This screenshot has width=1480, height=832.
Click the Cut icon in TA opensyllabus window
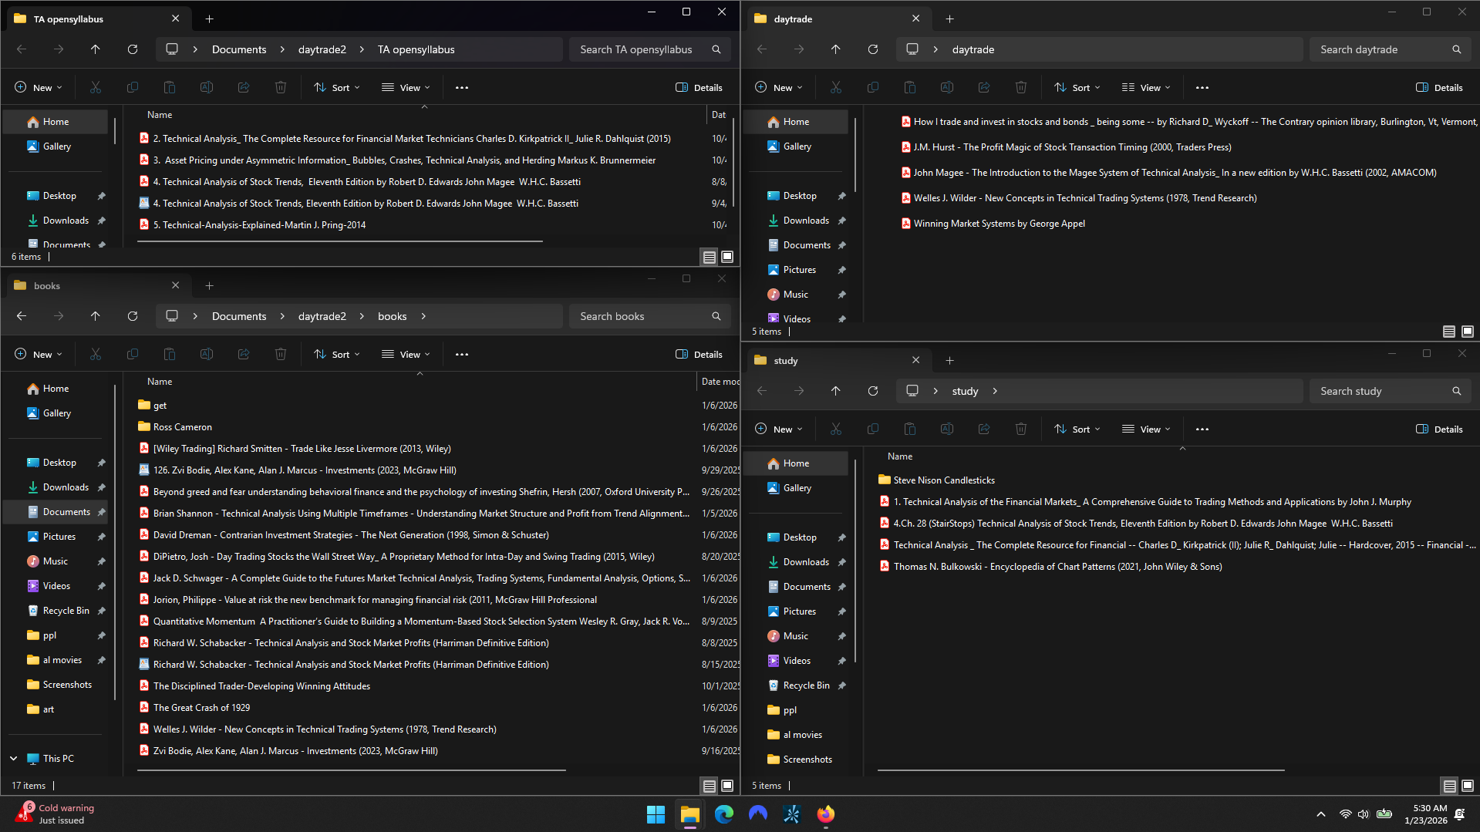(x=96, y=88)
